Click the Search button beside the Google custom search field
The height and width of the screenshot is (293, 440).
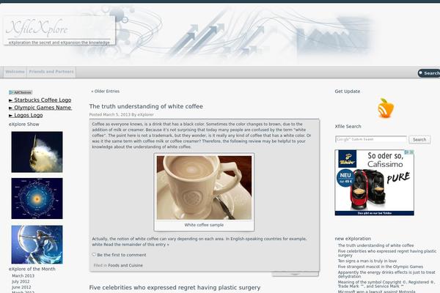tap(419, 139)
